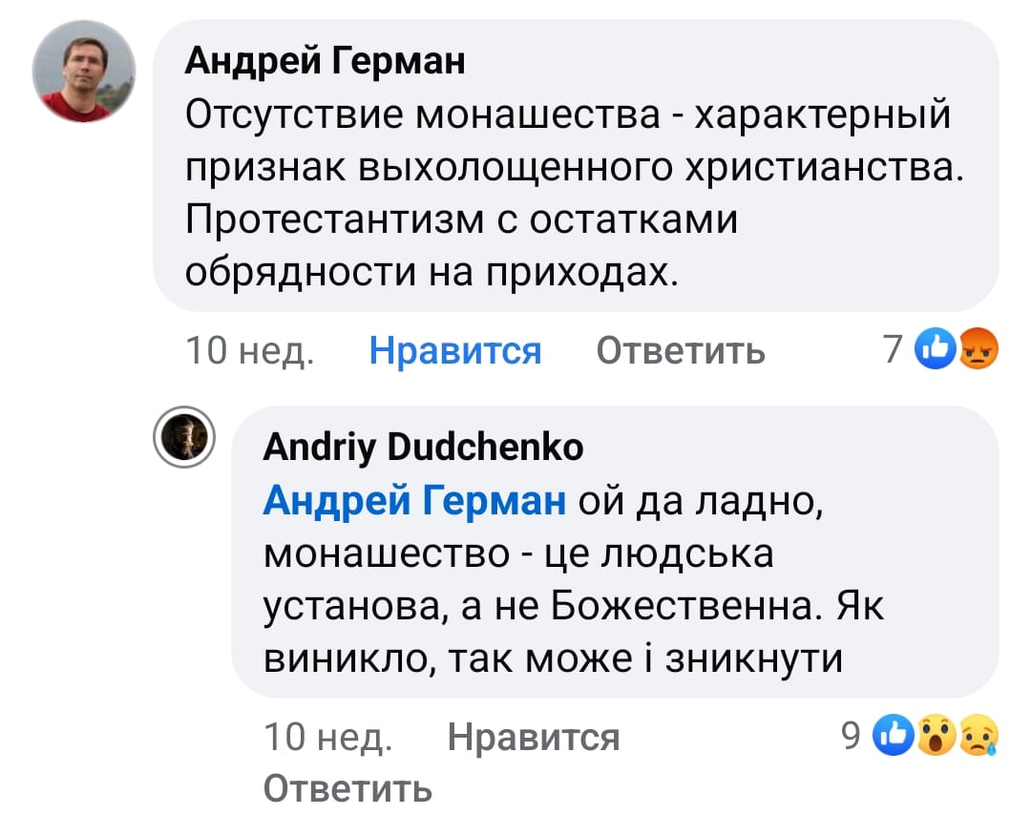Click the thumbs-up reaction icon on first comment
Image resolution: width=1031 pixels, height=815 pixels.
coord(935,347)
